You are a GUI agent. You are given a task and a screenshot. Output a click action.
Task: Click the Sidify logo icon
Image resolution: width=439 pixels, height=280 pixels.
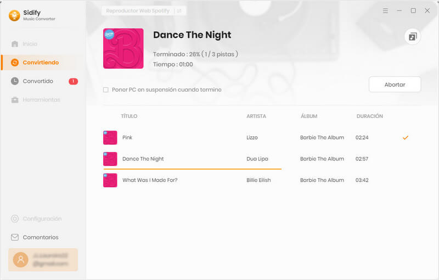pyautogui.click(x=14, y=15)
